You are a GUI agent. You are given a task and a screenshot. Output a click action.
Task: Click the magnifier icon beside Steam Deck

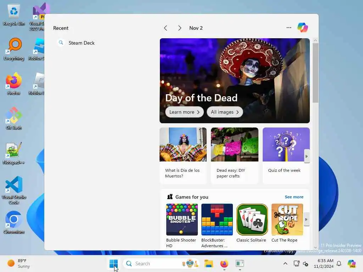click(61, 42)
